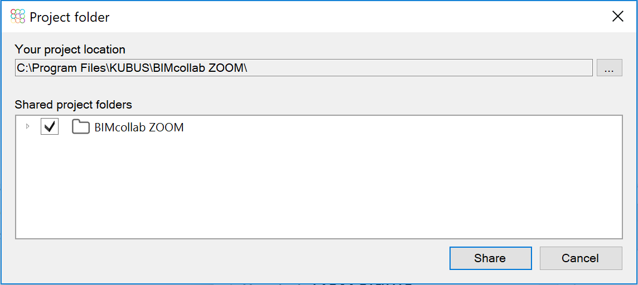
Task: Click the Share button
Action: 490,258
